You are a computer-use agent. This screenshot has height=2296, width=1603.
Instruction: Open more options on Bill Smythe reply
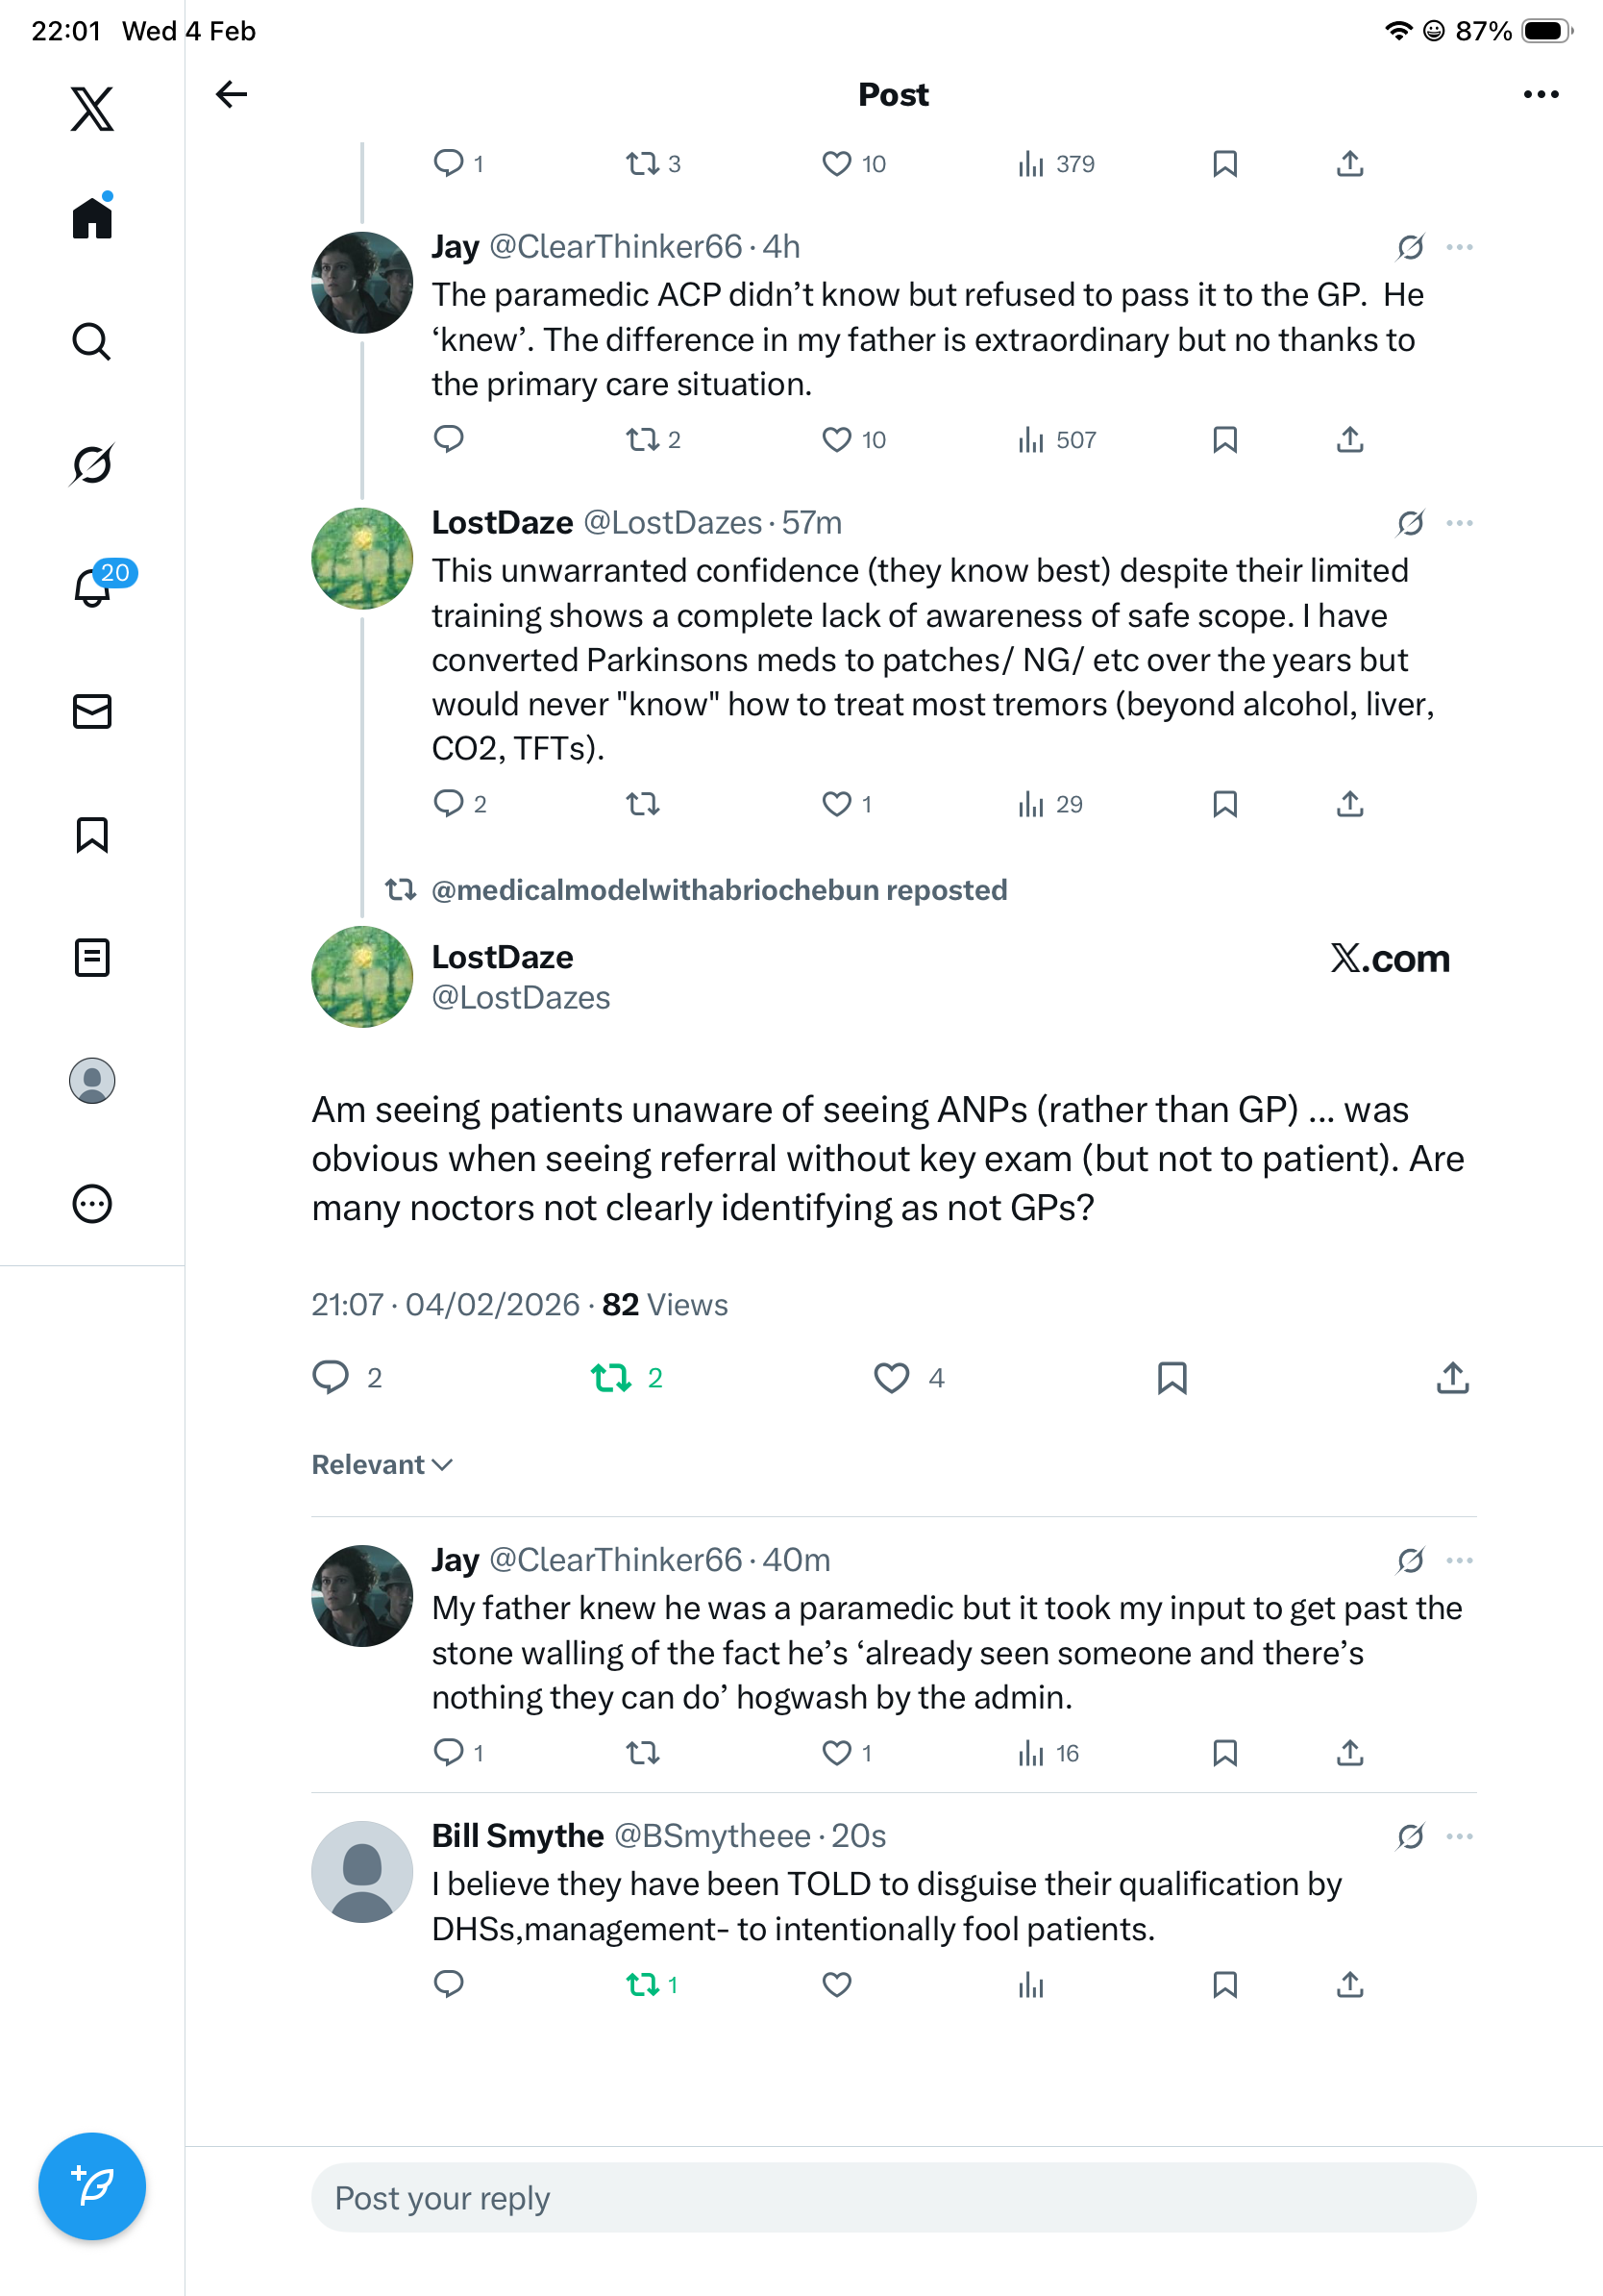point(1459,1836)
